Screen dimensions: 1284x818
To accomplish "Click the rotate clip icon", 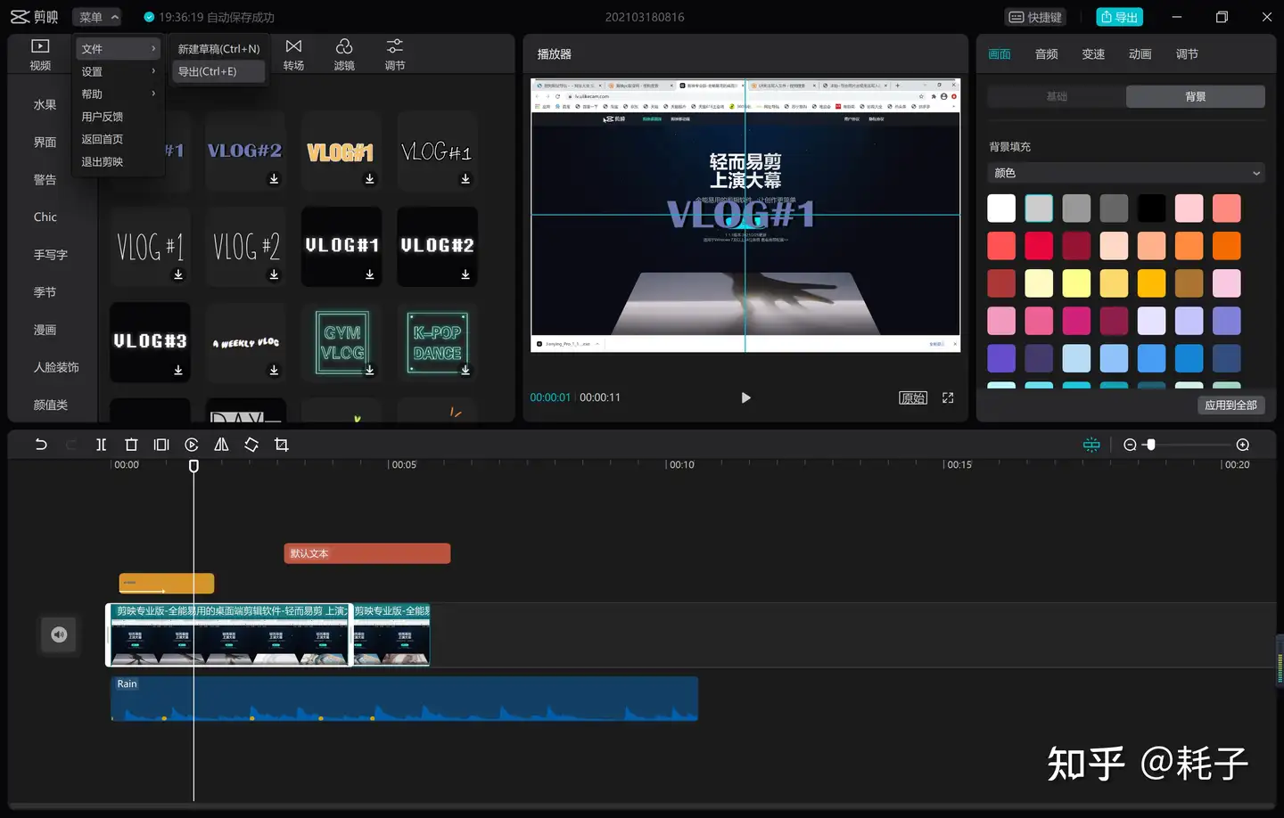I will pyautogui.click(x=251, y=445).
